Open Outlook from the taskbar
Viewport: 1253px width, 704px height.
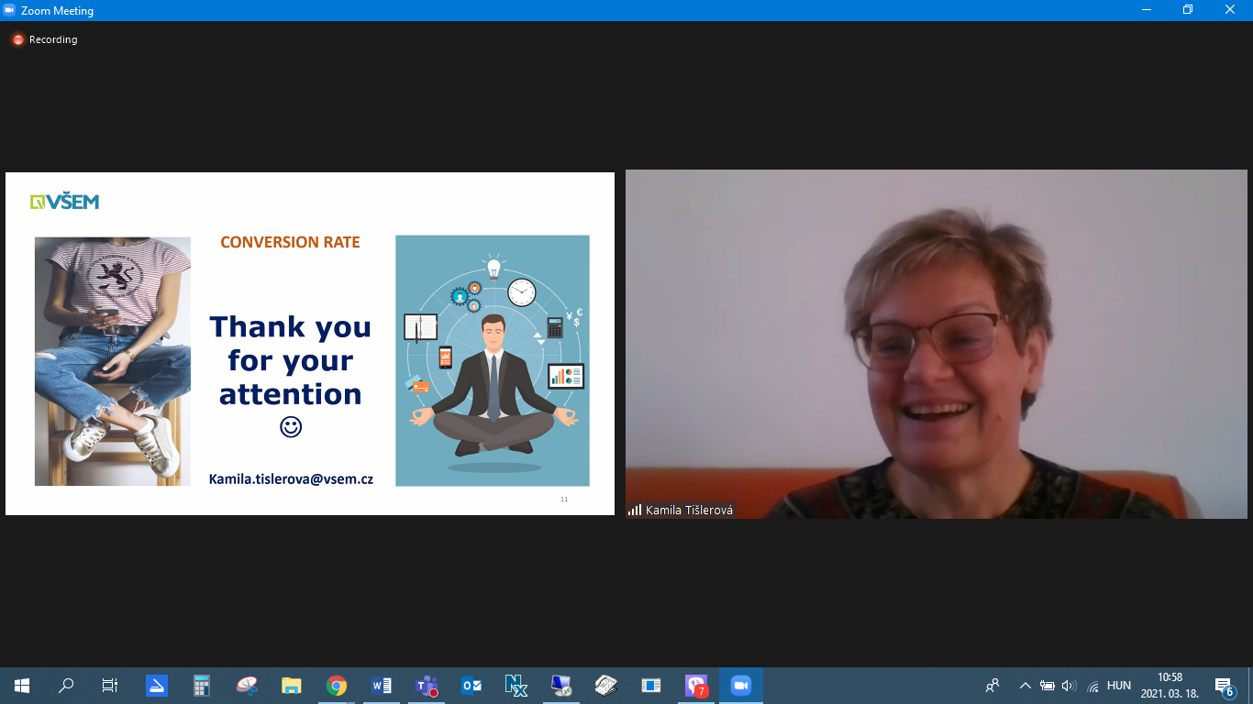(471, 686)
